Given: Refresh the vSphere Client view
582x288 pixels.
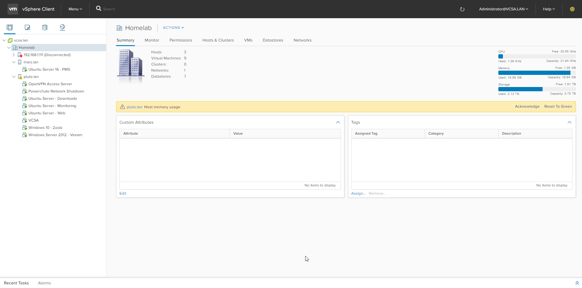Looking at the screenshot, I should 462,9.
